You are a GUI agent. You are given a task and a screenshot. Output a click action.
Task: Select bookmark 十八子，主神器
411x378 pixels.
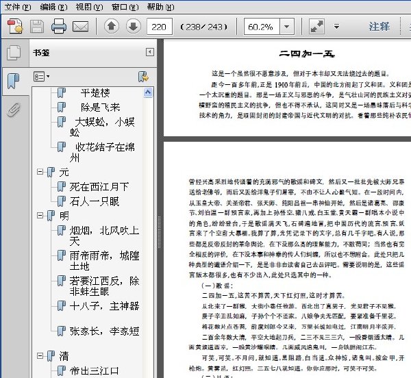(104, 306)
